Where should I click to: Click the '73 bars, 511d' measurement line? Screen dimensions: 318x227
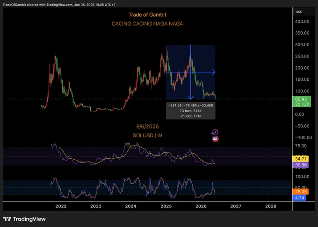[x=191, y=111]
